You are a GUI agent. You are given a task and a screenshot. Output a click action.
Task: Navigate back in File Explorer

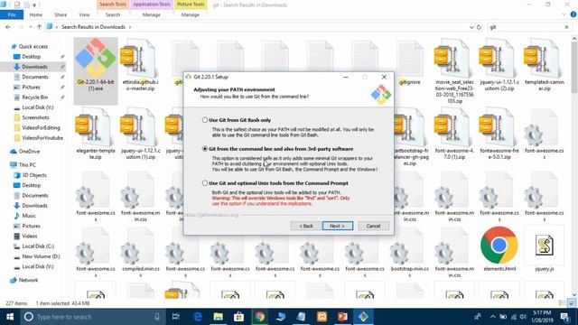tap(8, 27)
